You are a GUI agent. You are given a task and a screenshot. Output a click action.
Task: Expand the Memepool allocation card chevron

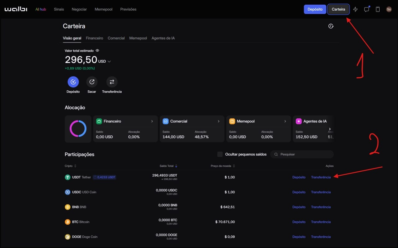(x=285, y=121)
